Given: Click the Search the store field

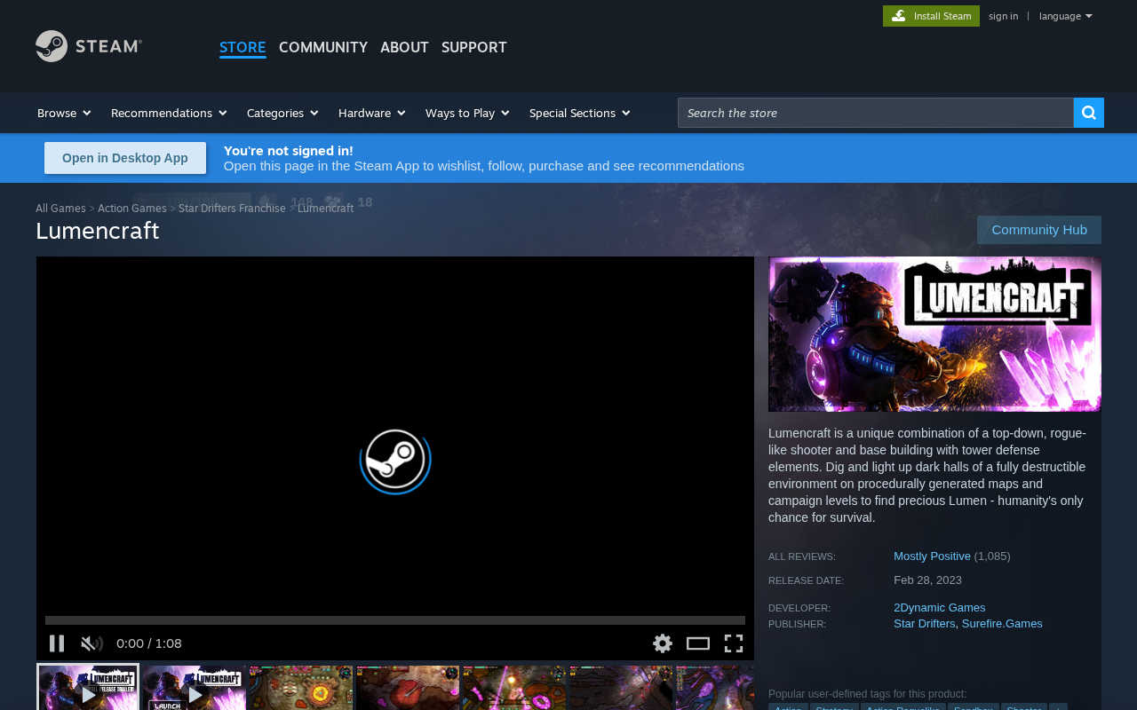Looking at the screenshot, I should point(875,113).
